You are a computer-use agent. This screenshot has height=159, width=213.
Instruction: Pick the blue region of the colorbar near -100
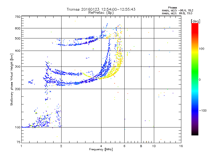(195, 111)
